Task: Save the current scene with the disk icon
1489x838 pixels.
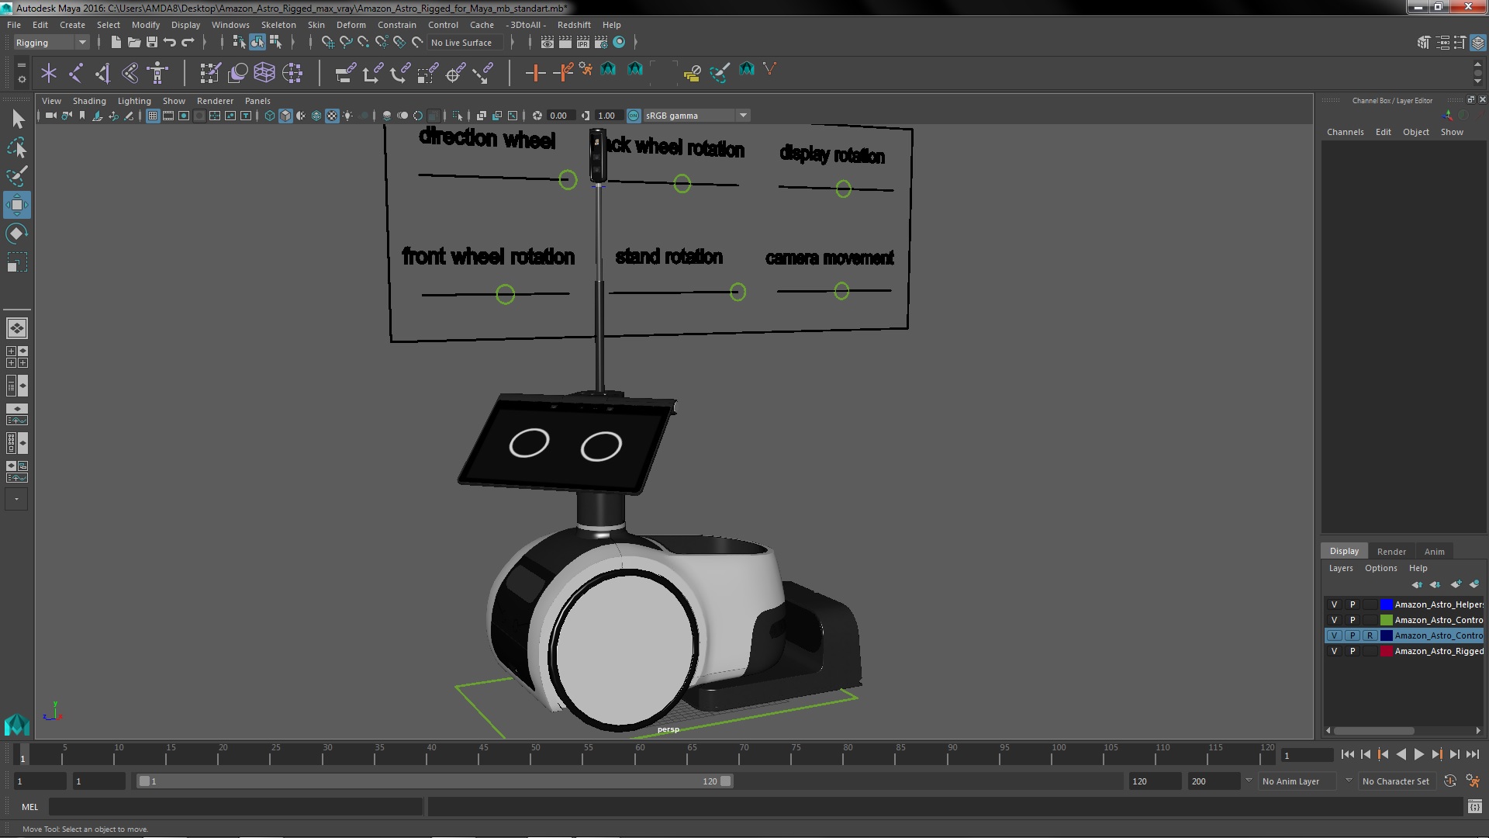Action: point(152,42)
